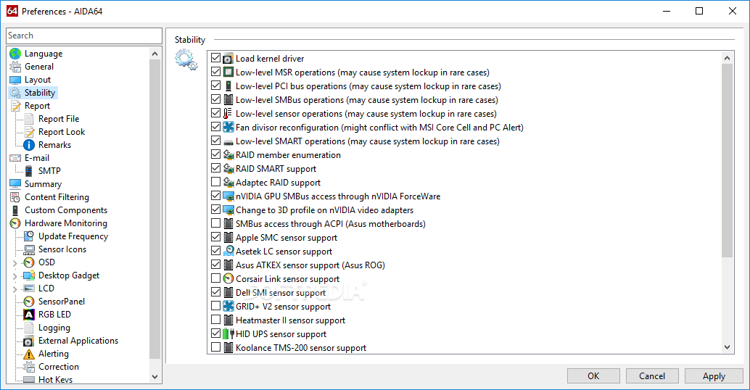Click the External Applications icon
The image size is (750, 390).
(x=29, y=341)
